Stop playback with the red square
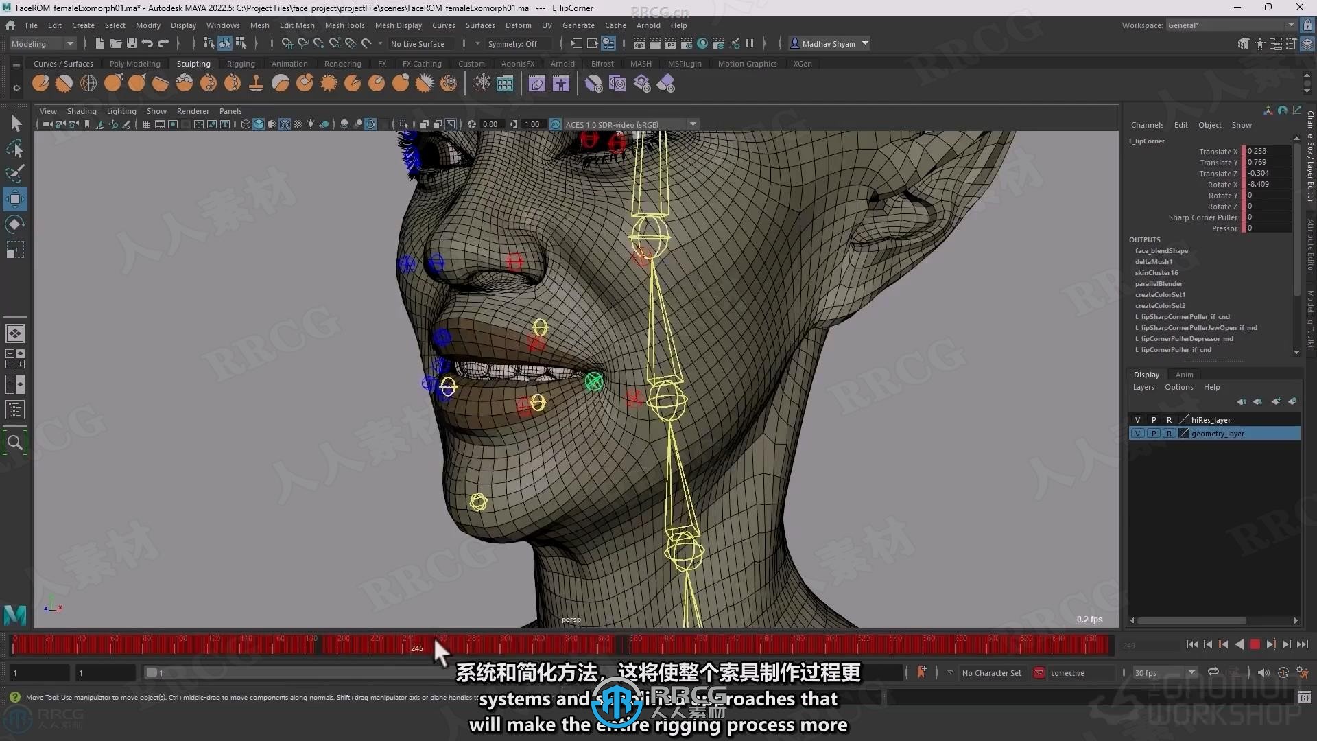Screen dimensions: 1317x741 click(x=1255, y=644)
